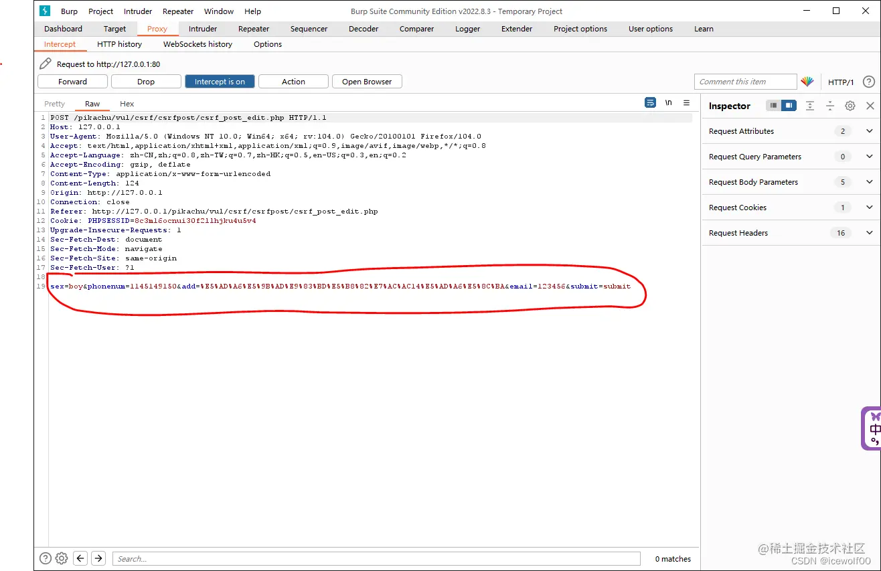Click the PHPSESSID cookie line
This screenshot has height=571, width=881.
[153, 220]
